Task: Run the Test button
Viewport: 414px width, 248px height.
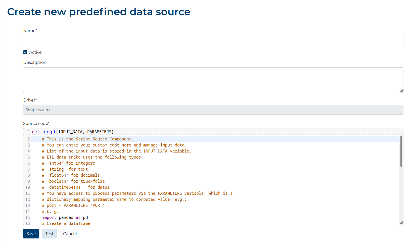Action: (x=50, y=234)
